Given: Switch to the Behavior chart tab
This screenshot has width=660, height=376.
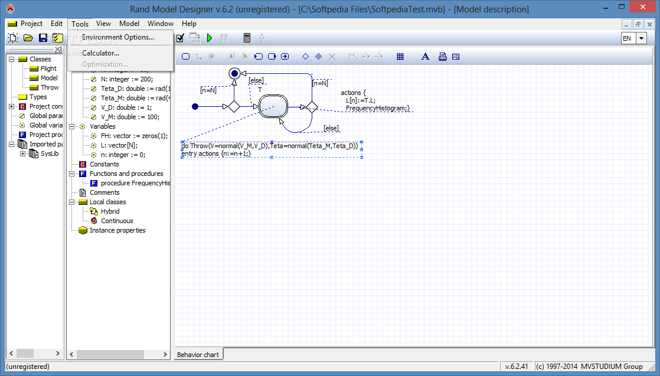Looking at the screenshot, I should [x=198, y=355].
